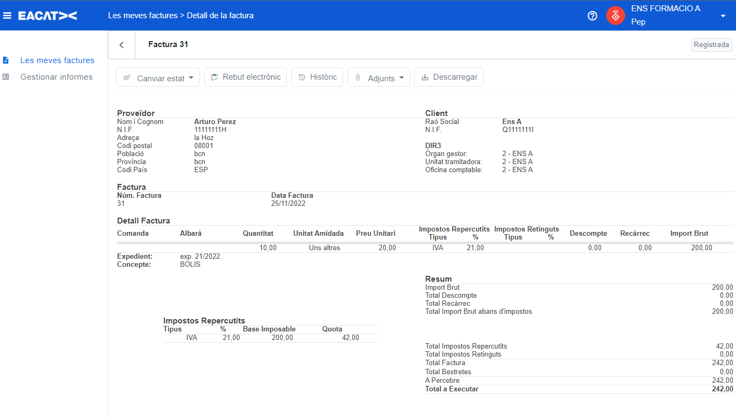
Task: Click the red organization avatar icon
Action: tap(615, 16)
